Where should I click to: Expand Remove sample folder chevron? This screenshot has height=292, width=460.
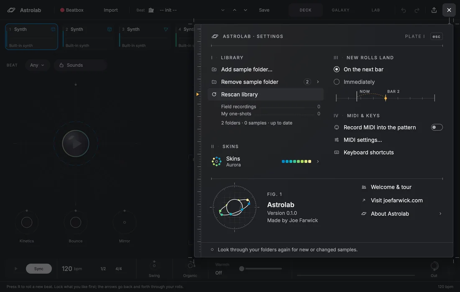(318, 82)
